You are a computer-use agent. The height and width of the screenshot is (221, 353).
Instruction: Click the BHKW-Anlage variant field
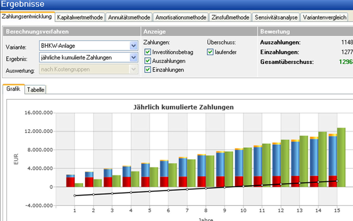click(x=89, y=46)
